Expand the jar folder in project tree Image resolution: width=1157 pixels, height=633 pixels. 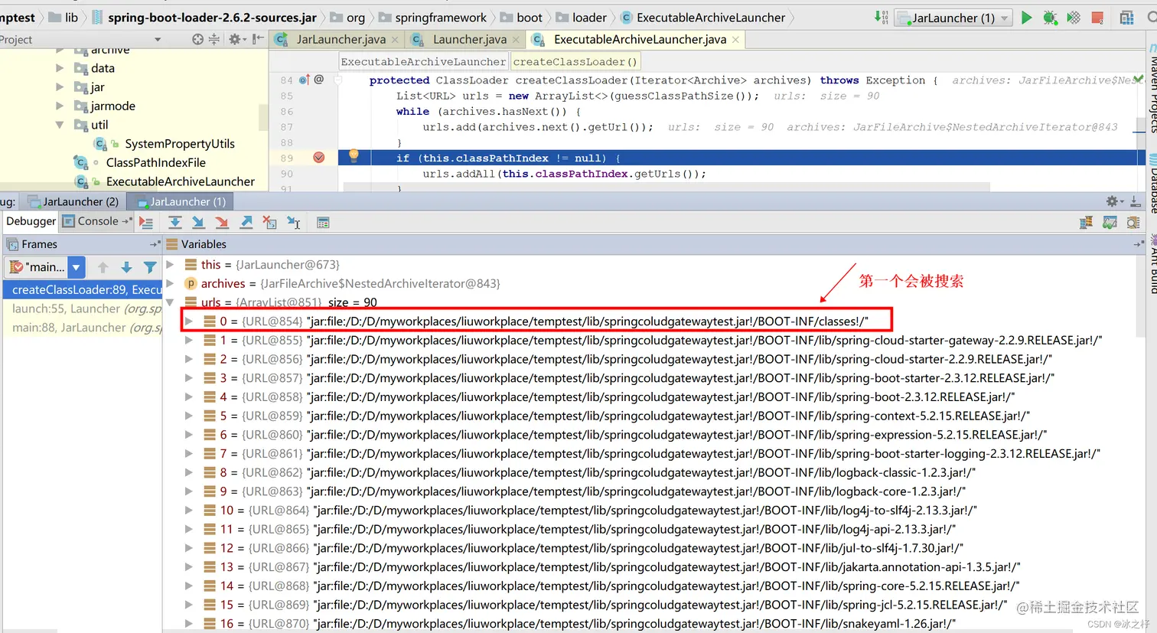click(60, 86)
